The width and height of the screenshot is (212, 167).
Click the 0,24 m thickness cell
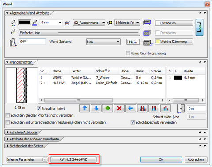click(156, 83)
